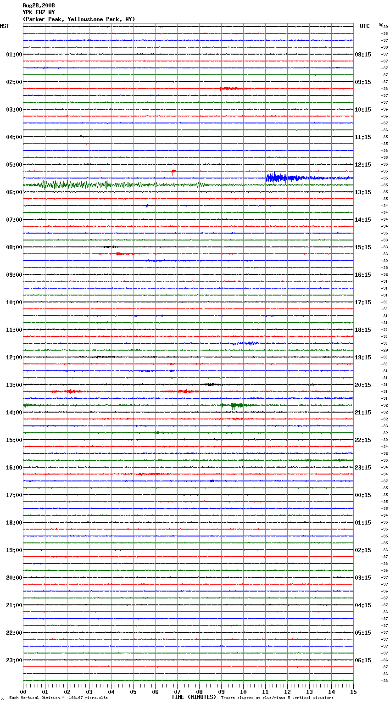The height and width of the screenshot is (704, 390).
Task: Select the YPK EHZ WY station code
Action: click(x=39, y=12)
